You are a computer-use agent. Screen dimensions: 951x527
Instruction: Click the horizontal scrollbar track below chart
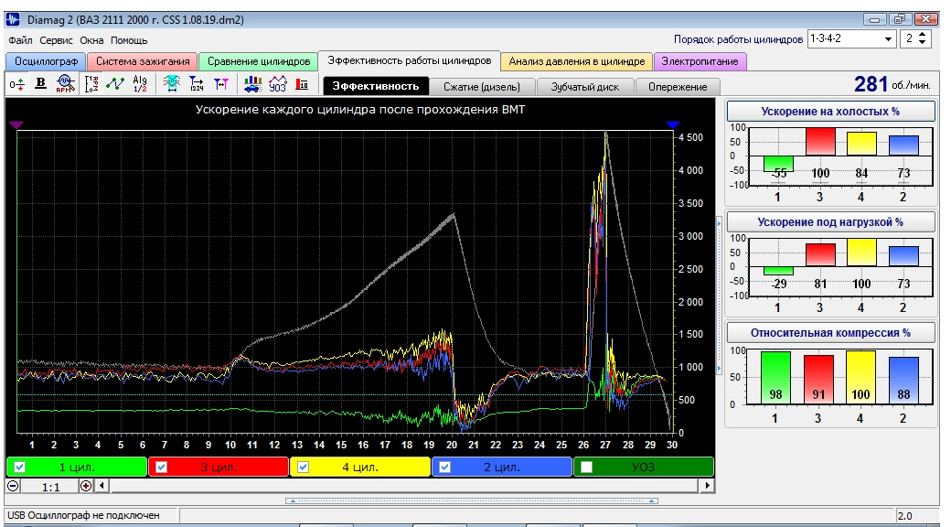pos(404,487)
